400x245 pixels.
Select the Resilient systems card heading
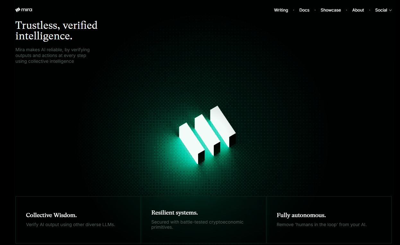tap(175, 213)
